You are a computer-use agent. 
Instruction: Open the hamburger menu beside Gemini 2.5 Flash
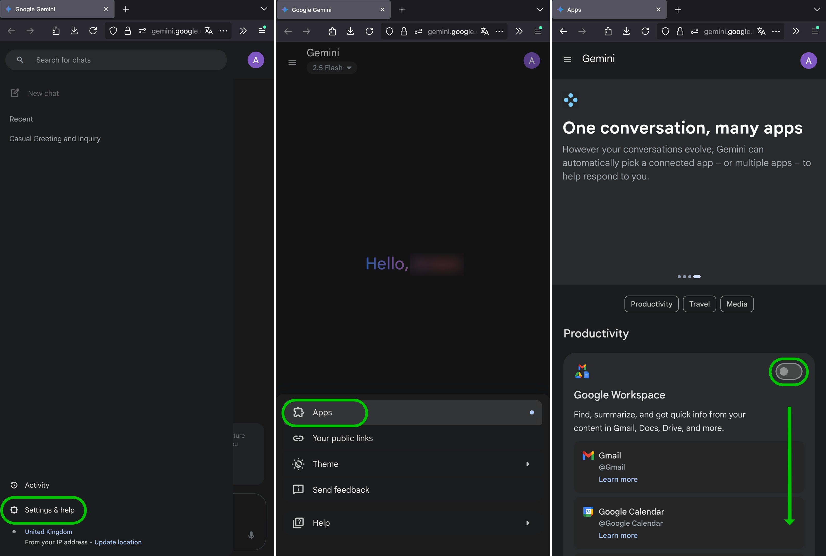[292, 63]
